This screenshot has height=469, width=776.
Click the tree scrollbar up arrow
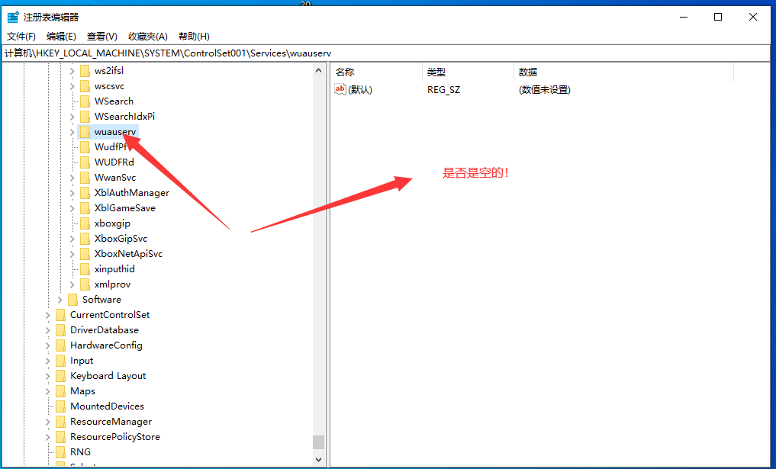[319, 71]
